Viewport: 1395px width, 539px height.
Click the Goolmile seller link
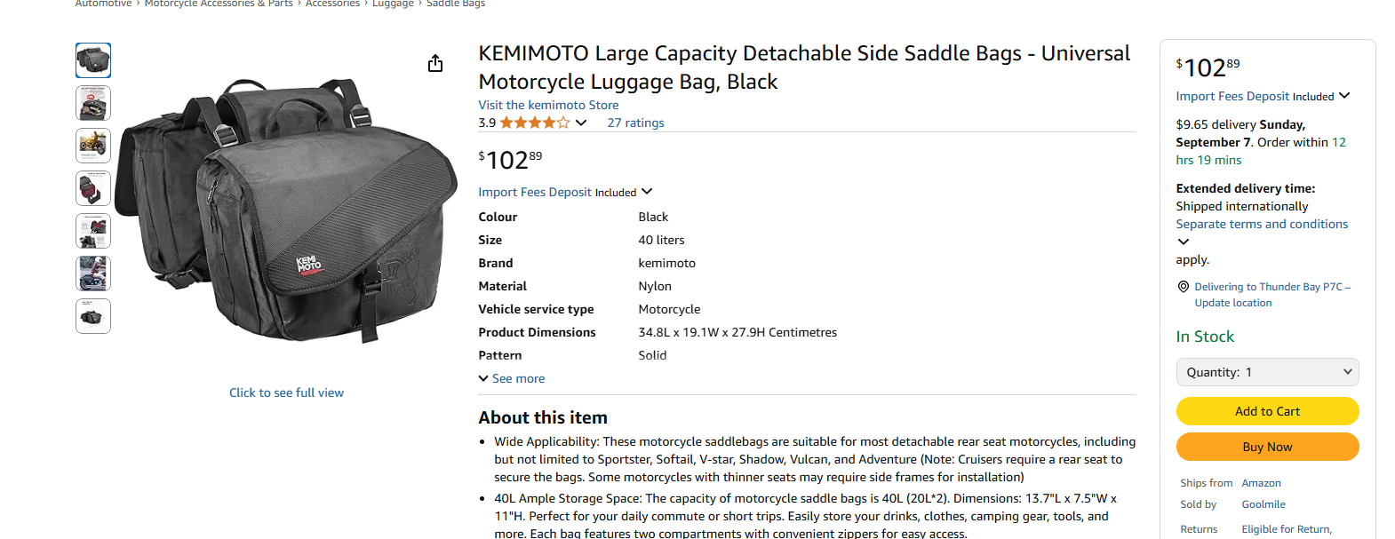(1263, 504)
